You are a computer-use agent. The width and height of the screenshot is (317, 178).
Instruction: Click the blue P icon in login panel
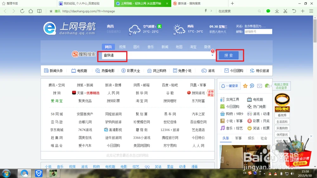252,86
